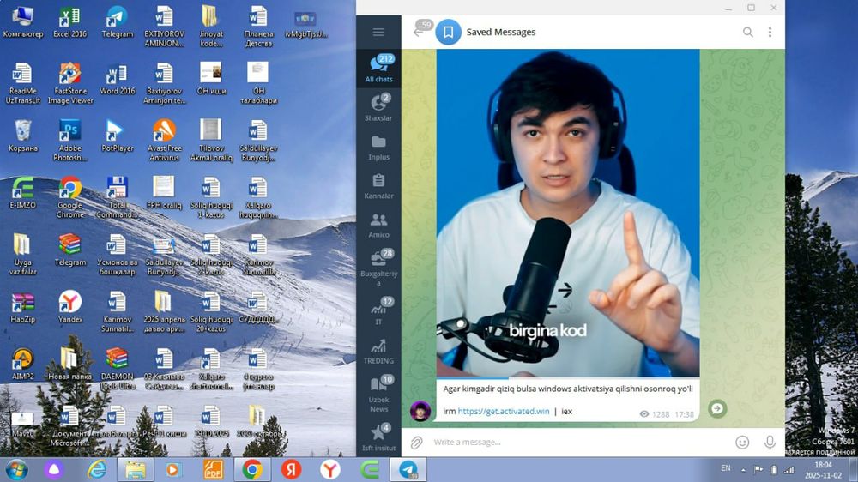The width and height of the screenshot is (858, 482).
Task: Open the Amico chat folder
Action: (378, 225)
